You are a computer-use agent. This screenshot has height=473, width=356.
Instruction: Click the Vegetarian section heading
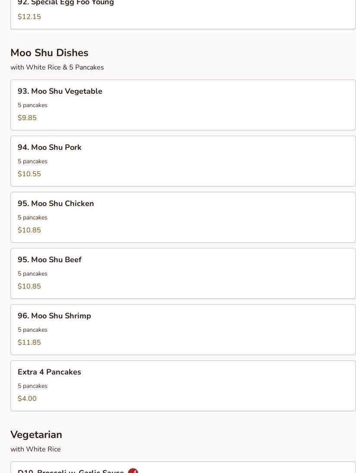tap(36, 435)
